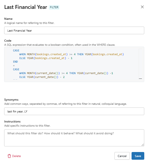149x165 pixels.
Task: Click the 'WHEN MONTH(bookings.created_at)' code line
Action: point(72,54)
